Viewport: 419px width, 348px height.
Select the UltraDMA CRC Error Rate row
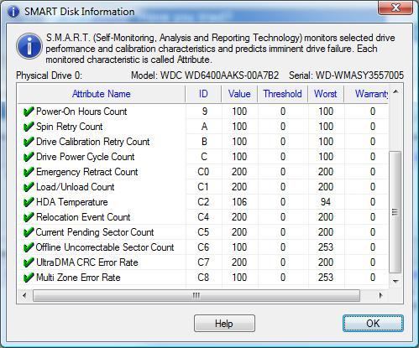(x=203, y=262)
